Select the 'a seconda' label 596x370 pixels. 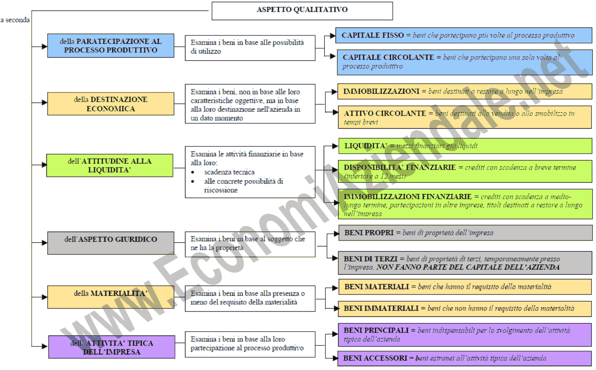click(15, 20)
